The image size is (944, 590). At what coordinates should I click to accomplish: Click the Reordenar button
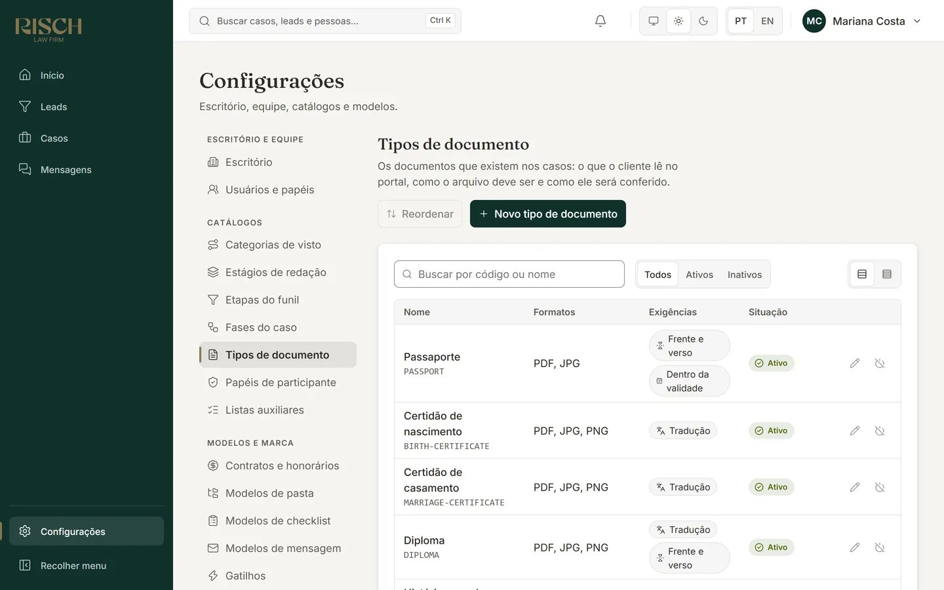tap(420, 214)
